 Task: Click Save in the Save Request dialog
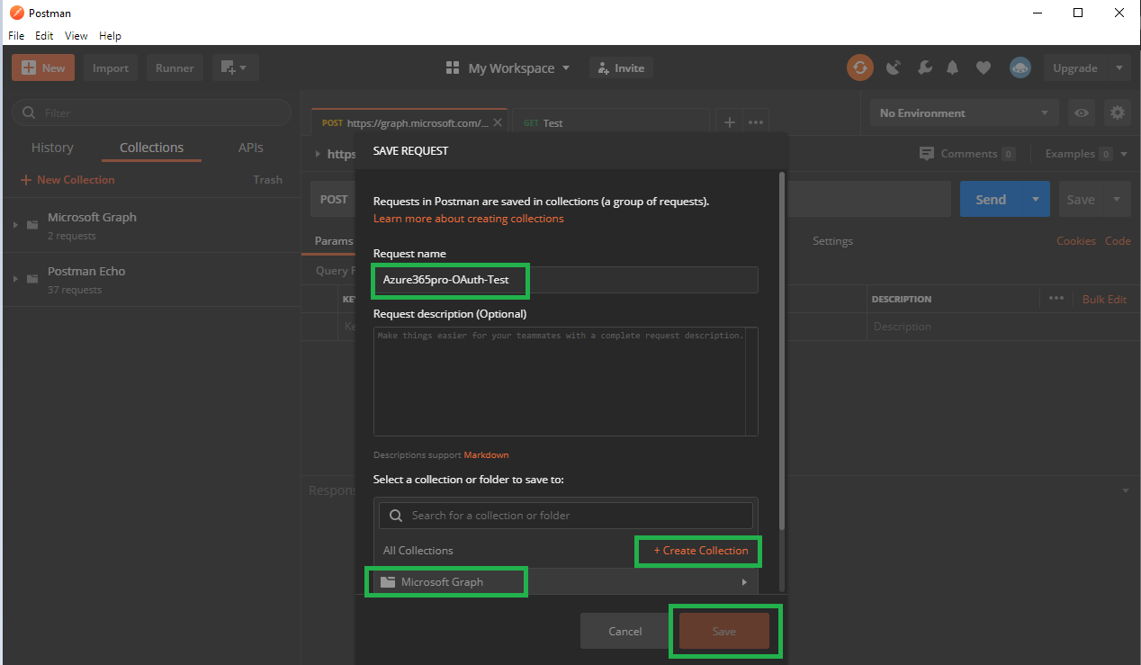pos(724,632)
